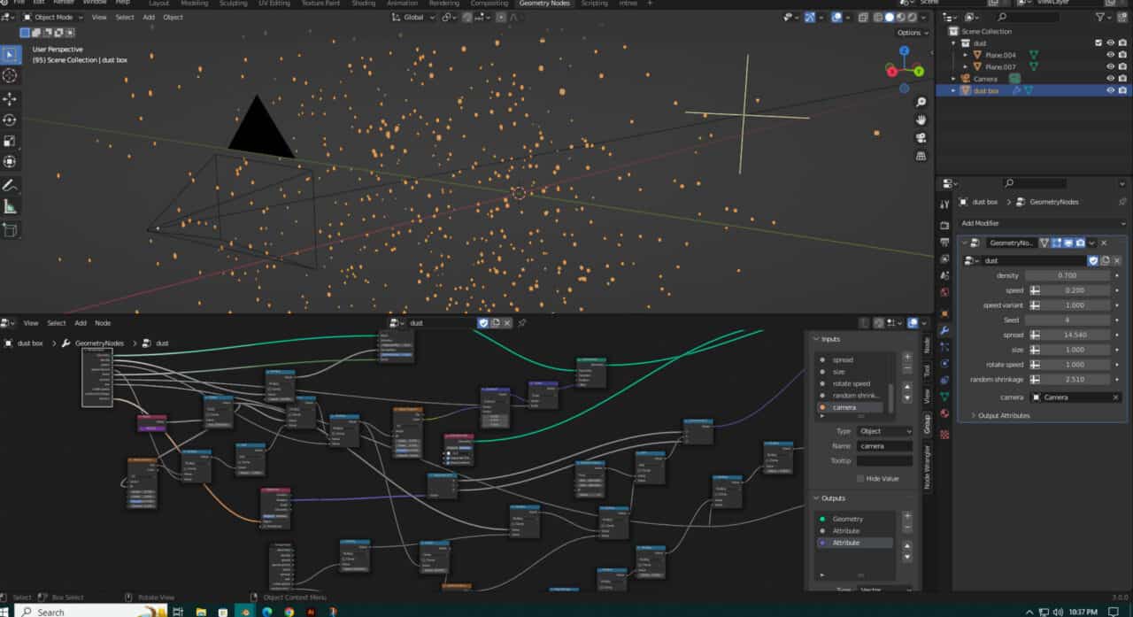Toggle modifier render display camera icon

pos(1080,243)
